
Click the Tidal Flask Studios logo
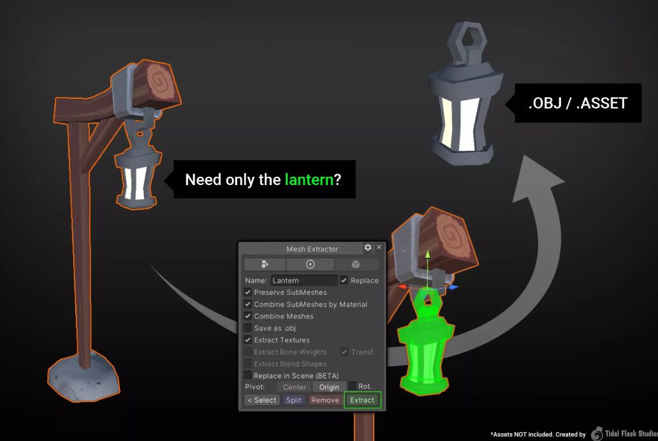tap(597, 434)
